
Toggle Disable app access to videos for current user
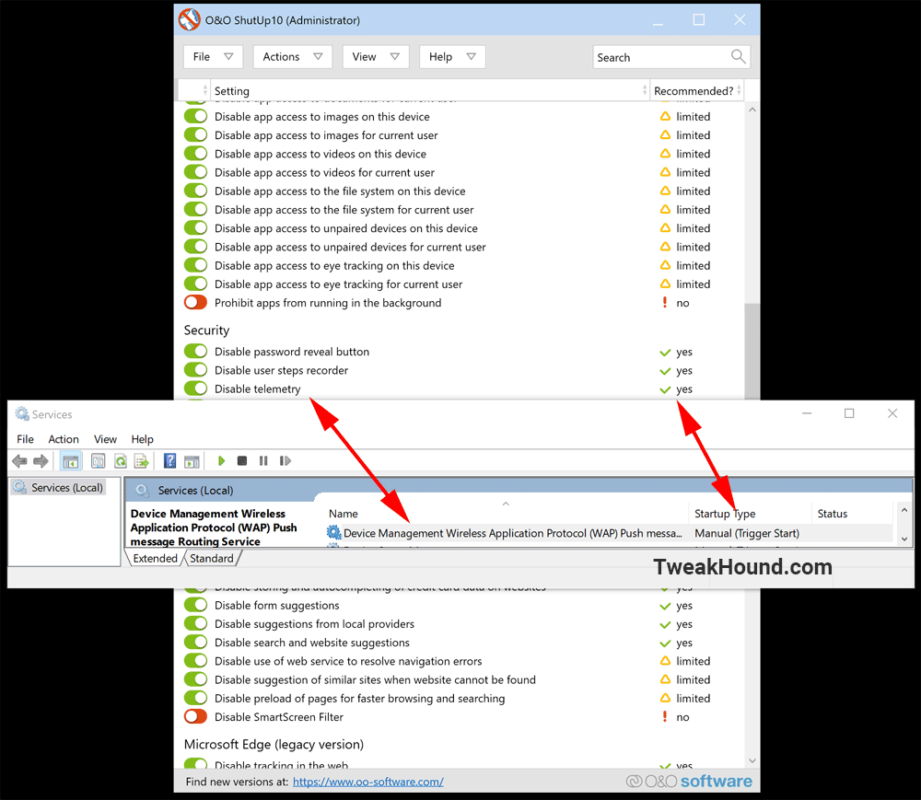[x=195, y=172]
